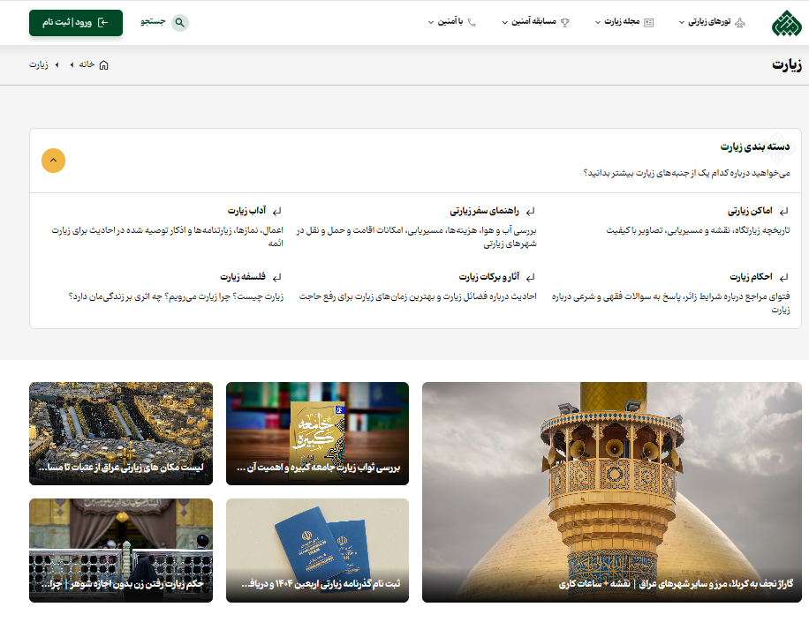Open the golden dome article about Najaf garage

(x=611, y=492)
